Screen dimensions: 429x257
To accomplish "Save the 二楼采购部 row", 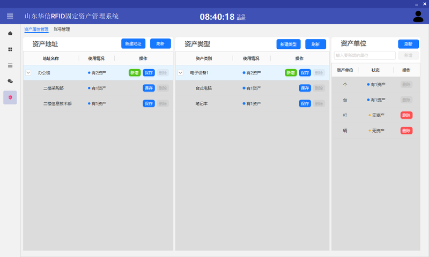I will 149,88.
